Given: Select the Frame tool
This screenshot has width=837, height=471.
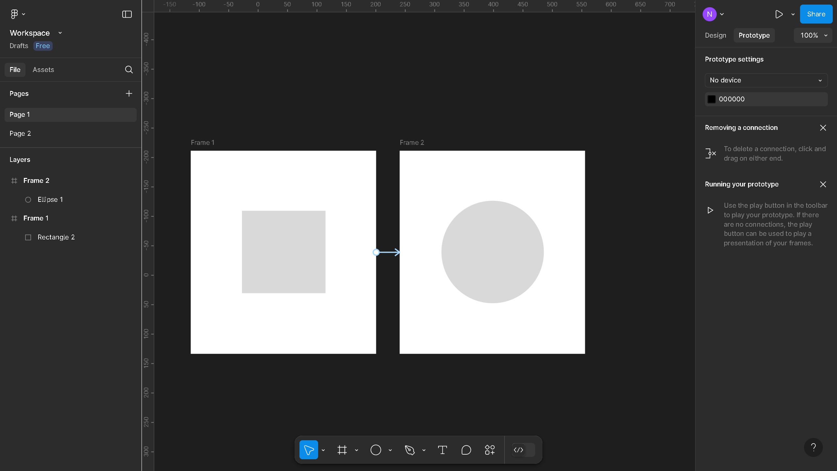Looking at the screenshot, I should [x=342, y=450].
